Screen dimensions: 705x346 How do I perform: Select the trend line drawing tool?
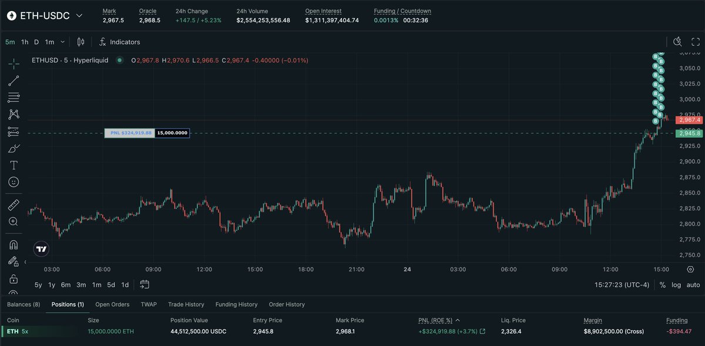tap(14, 81)
